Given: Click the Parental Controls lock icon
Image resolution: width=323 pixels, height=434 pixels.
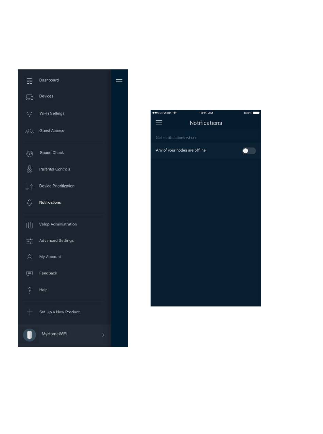Looking at the screenshot, I should point(30,169).
